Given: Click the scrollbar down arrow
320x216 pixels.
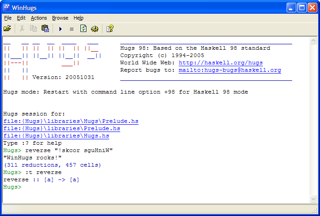Looking at the screenshot, I should pyautogui.click(x=313, y=199).
